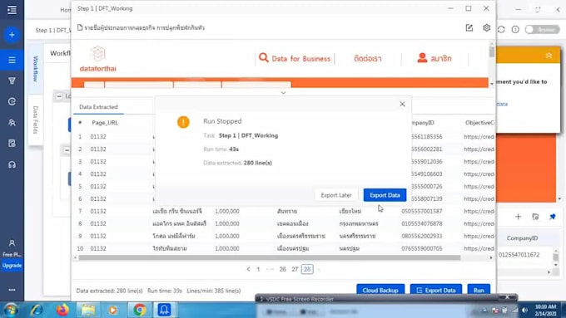The width and height of the screenshot is (566, 318).
Task: Click the add field plus icon in background panel
Action: pos(519,217)
